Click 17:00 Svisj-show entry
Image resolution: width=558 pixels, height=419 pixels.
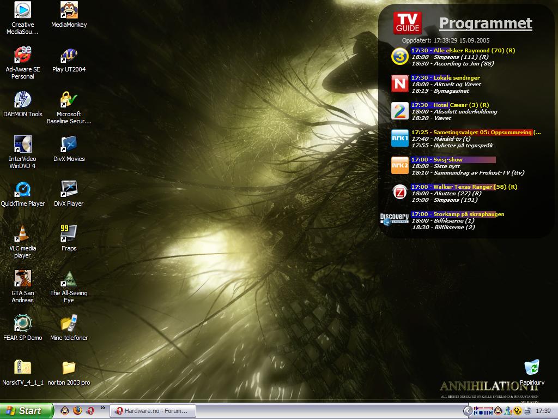click(x=453, y=160)
